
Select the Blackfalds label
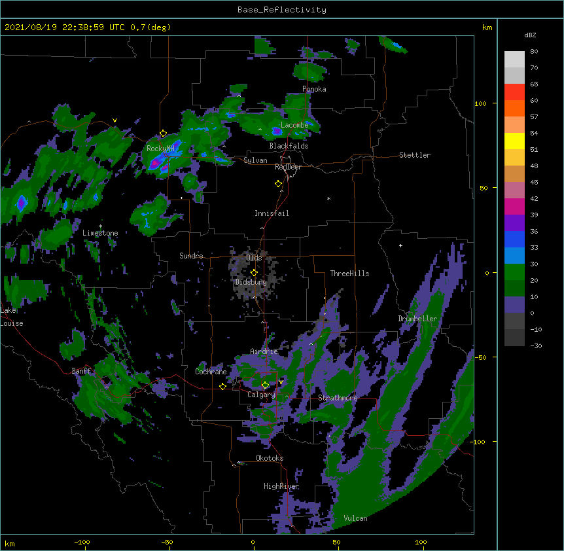pos(289,146)
